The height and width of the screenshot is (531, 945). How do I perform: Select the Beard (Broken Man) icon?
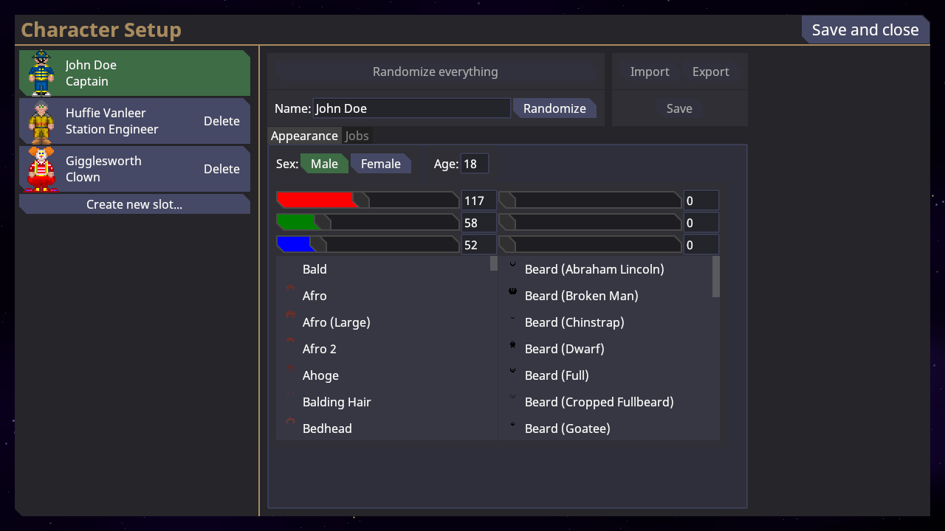pos(512,292)
